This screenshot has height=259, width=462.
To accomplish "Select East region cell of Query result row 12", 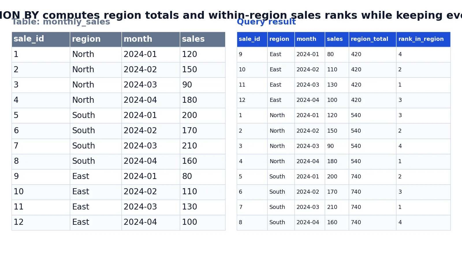I will tap(281, 100).
